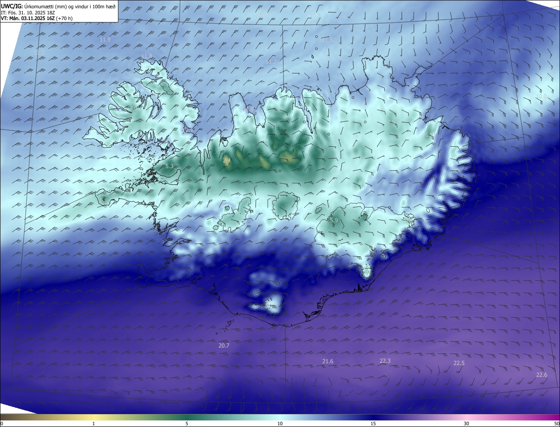Click the 11.8 value above the Westfjords
The height and width of the screenshot is (427, 560).
[147, 56]
